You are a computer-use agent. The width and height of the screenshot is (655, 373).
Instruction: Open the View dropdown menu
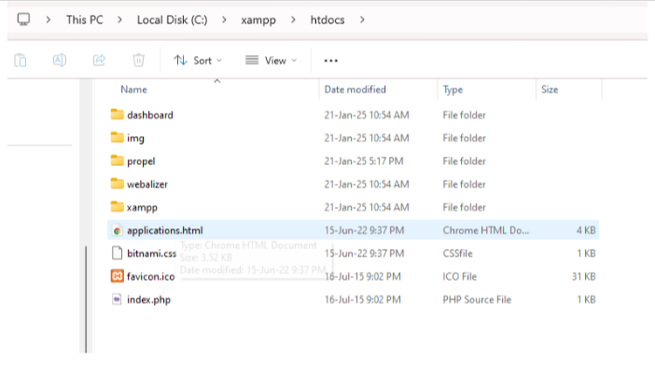pyautogui.click(x=271, y=60)
